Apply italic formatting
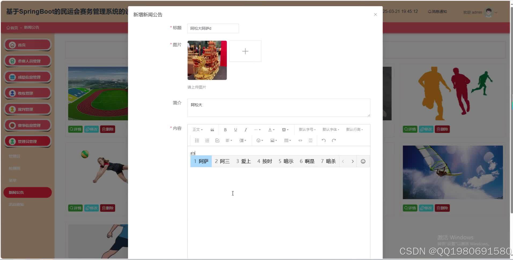513x260 pixels. (x=245, y=129)
